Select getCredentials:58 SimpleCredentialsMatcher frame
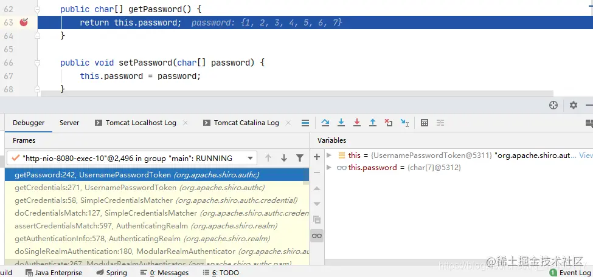This screenshot has height=277, width=593. click(157, 200)
